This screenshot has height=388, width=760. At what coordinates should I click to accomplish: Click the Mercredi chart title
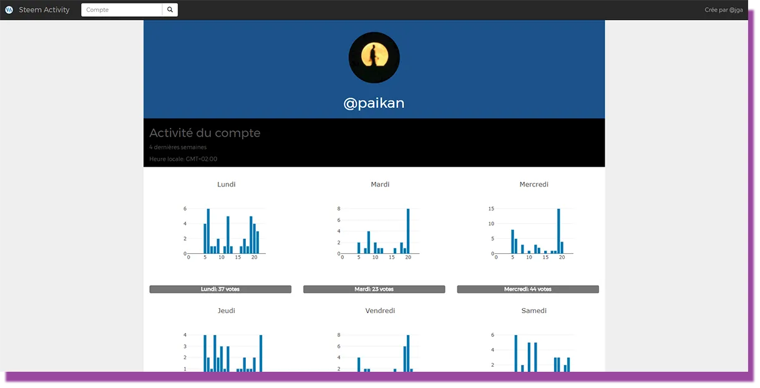tap(534, 185)
